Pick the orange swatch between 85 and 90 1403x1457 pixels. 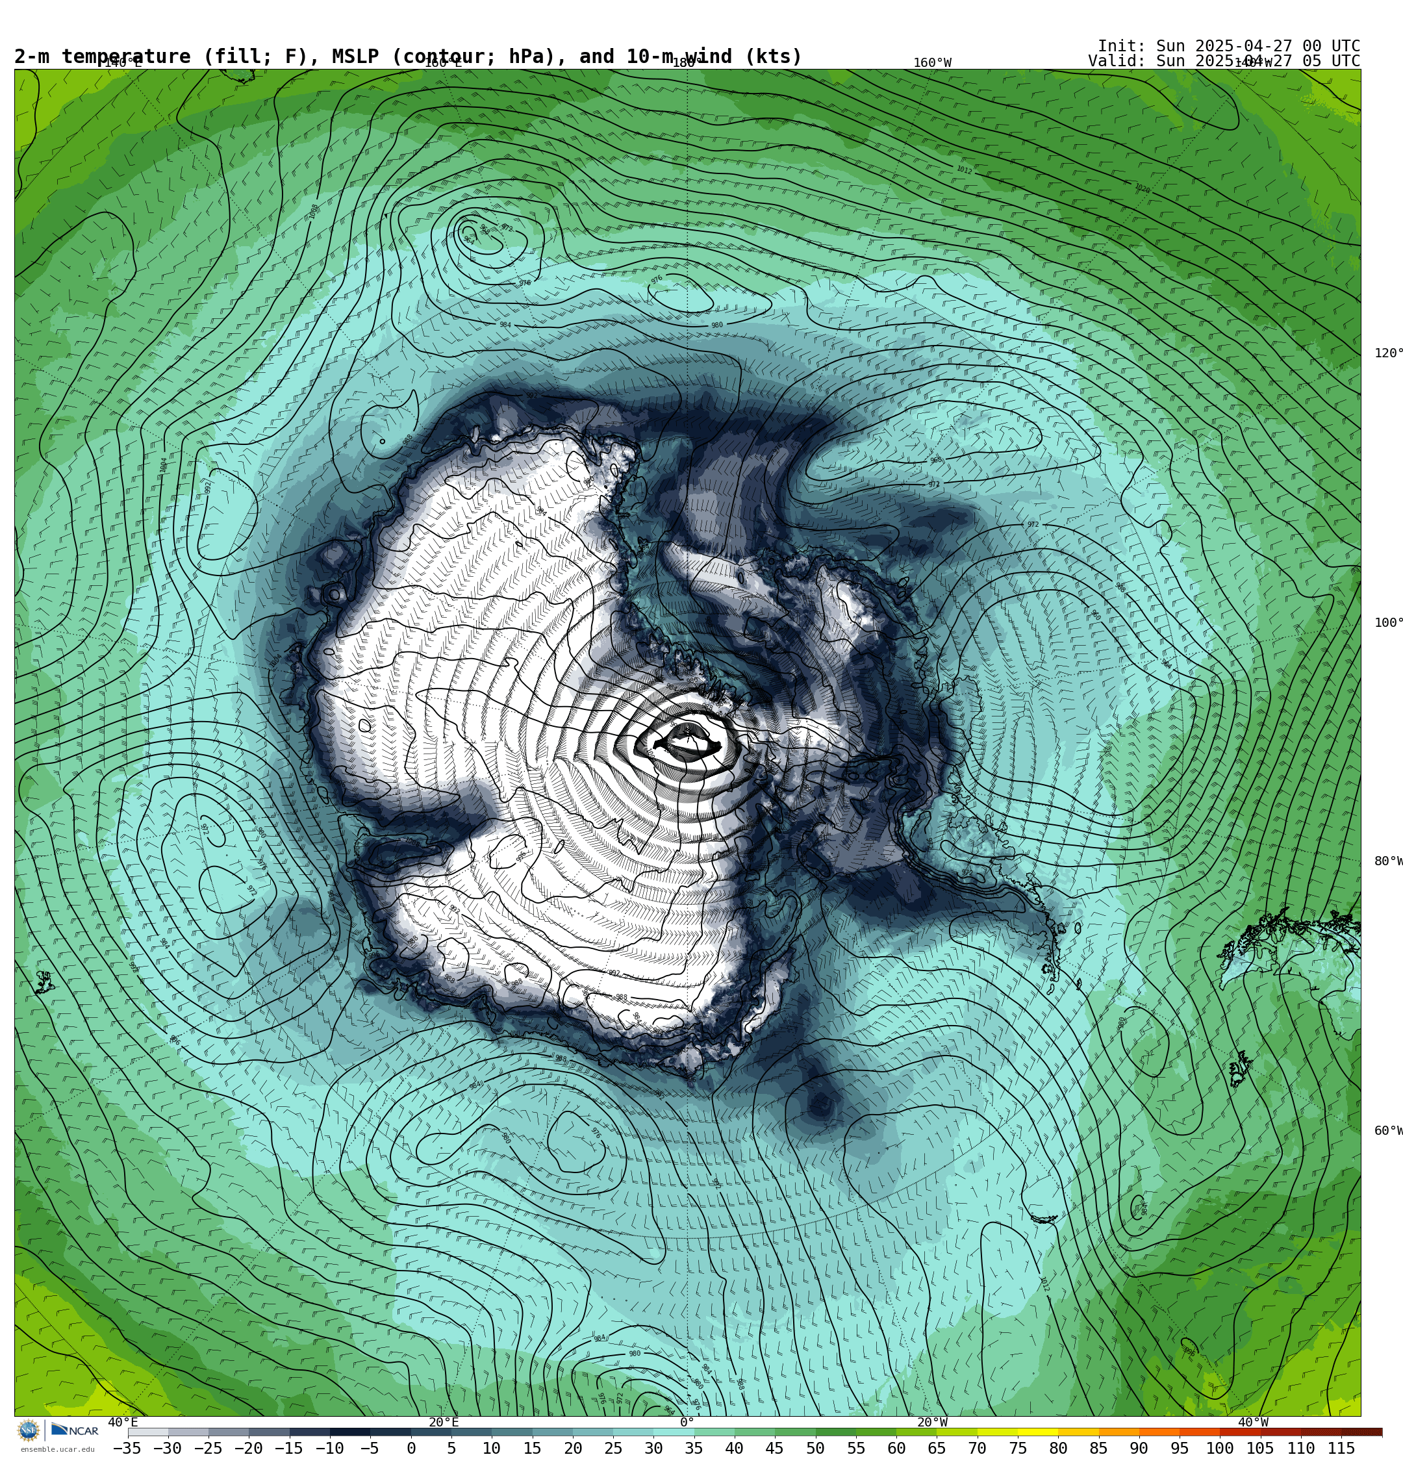(x=1119, y=1432)
